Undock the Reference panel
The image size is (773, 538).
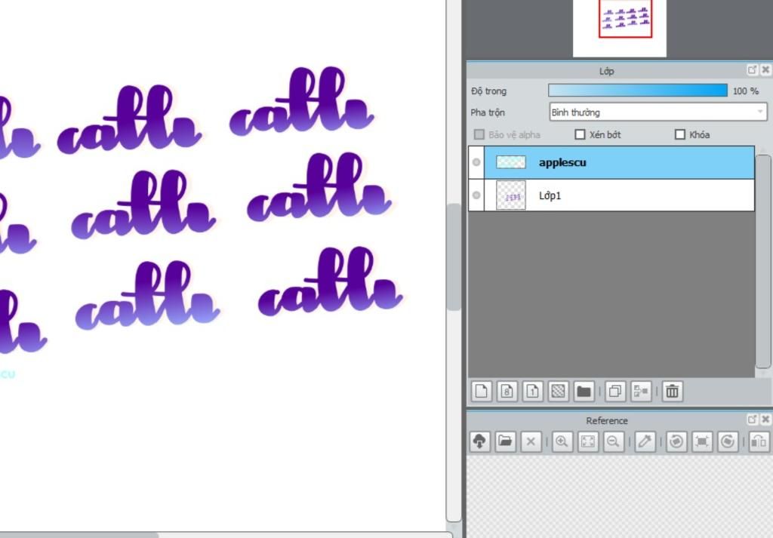[753, 420]
